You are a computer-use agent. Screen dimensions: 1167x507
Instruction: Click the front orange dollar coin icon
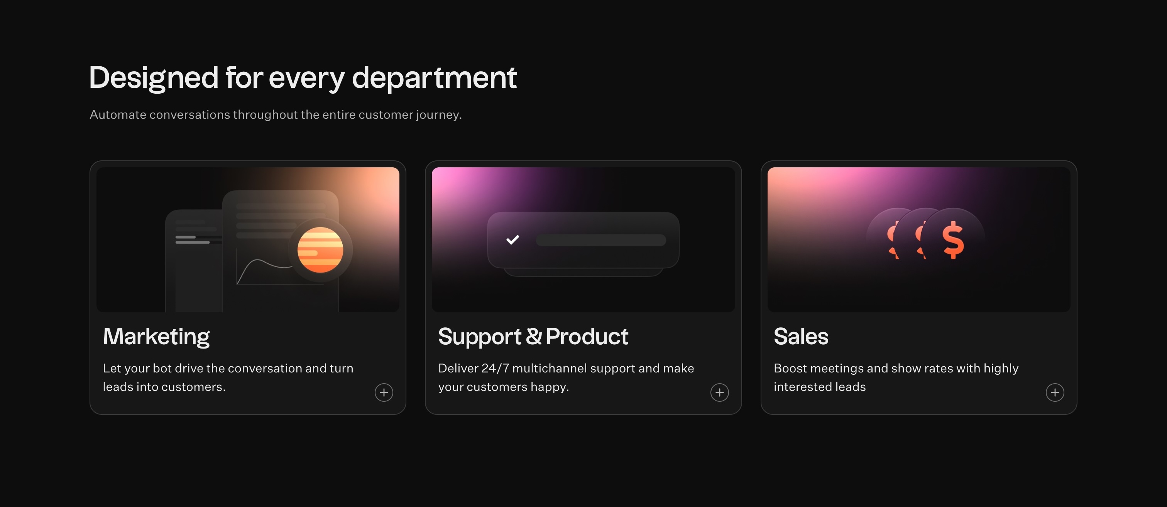[953, 240]
